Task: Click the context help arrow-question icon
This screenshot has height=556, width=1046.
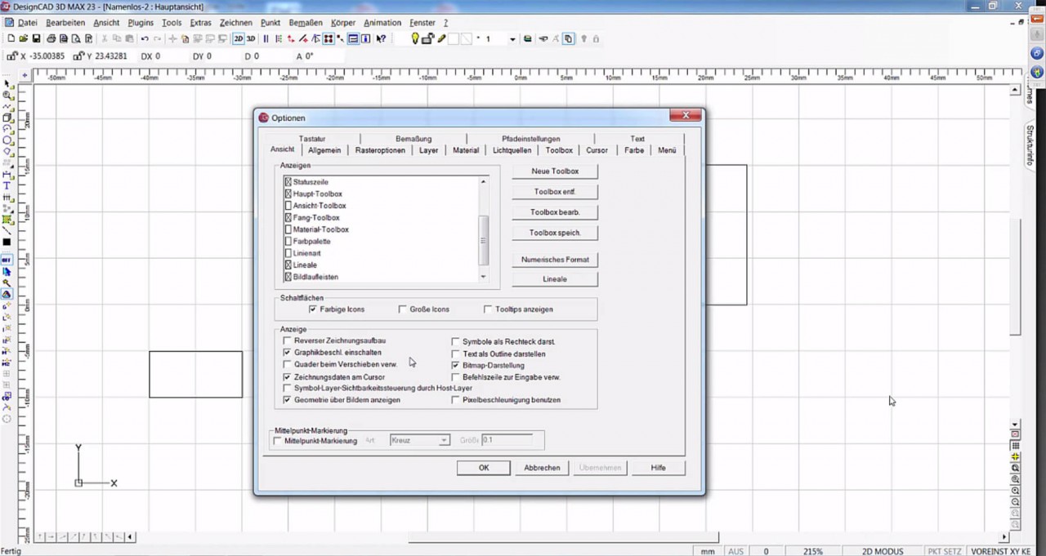Action: pos(381,38)
